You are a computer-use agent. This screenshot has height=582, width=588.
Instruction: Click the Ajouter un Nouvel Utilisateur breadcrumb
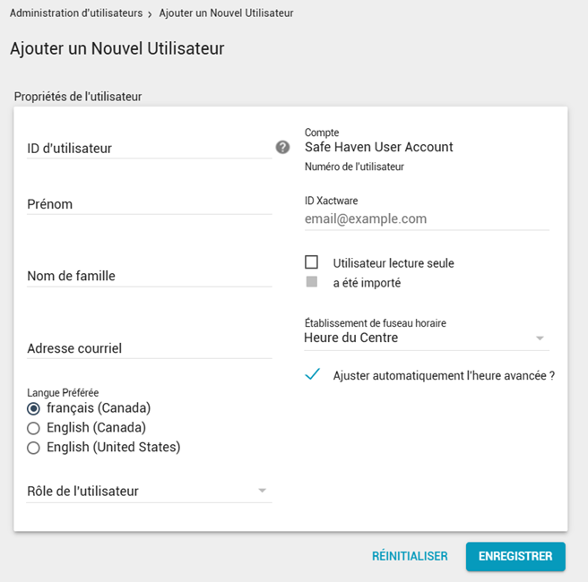click(x=226, y=13)
